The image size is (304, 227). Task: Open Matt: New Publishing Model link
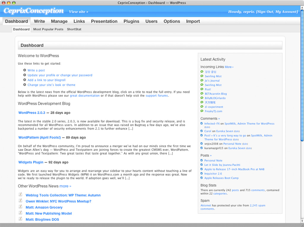click(x=49, y=213)
